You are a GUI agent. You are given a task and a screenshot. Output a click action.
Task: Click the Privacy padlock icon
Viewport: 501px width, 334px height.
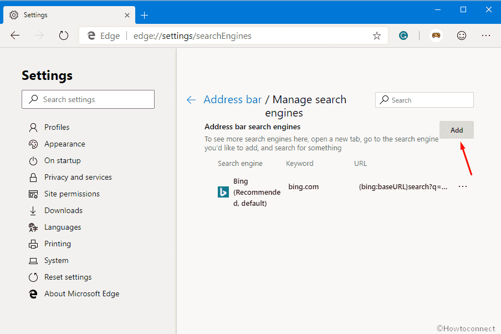(x=33, y=177)
